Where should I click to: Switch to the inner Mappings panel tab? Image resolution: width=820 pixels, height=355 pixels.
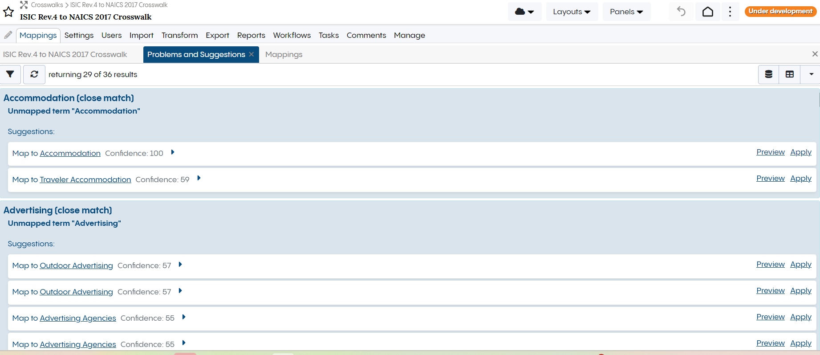(284, 54)
